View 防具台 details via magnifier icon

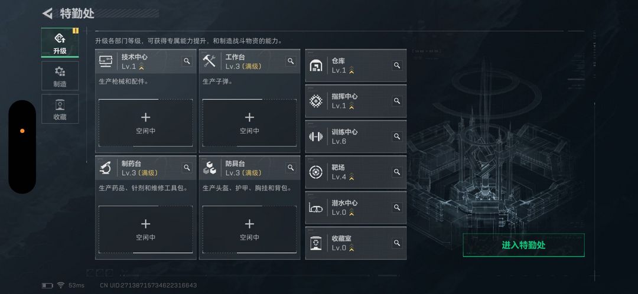click(291, 168)
